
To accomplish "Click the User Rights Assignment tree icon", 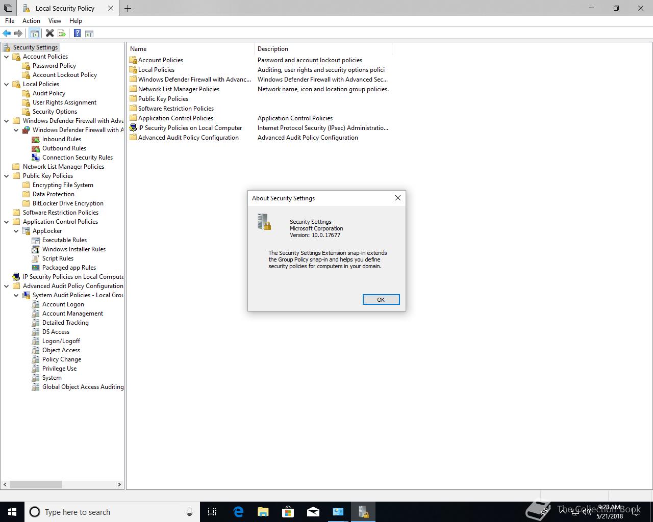I will click(x=27, y=102).
